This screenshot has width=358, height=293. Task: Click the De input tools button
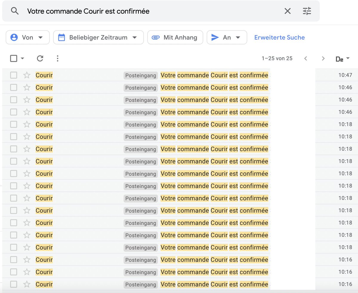pyautogui.click(x=340, y=59)
